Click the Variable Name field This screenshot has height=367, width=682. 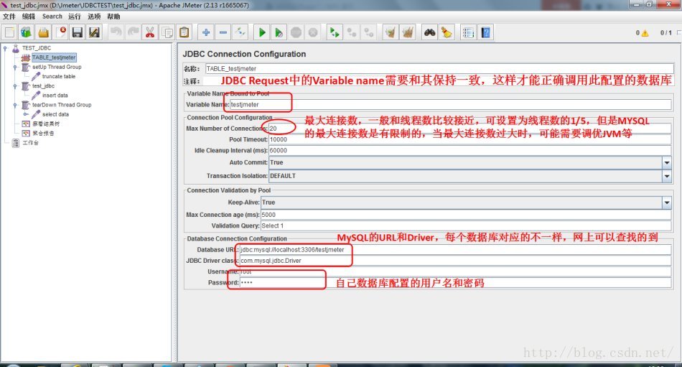[450, 104]
